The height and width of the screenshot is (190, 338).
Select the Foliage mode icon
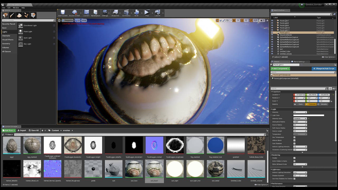26,15
